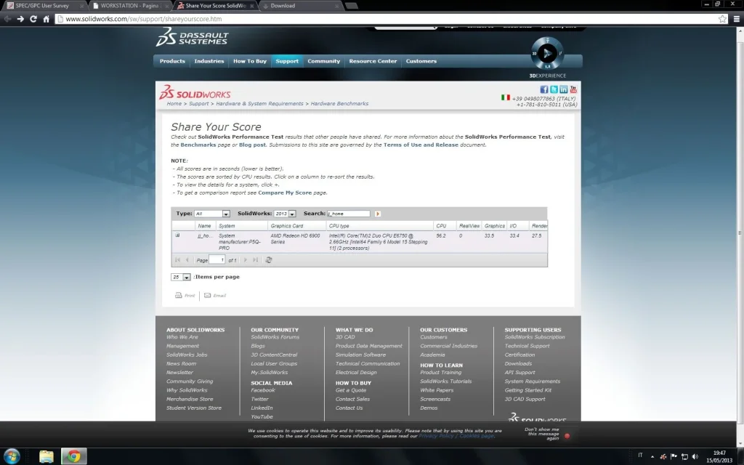The height and width of the screenshot is (465, 744).
Task: Click the Hardware Benchmarks breadcrumb
Action: (339, 104)
